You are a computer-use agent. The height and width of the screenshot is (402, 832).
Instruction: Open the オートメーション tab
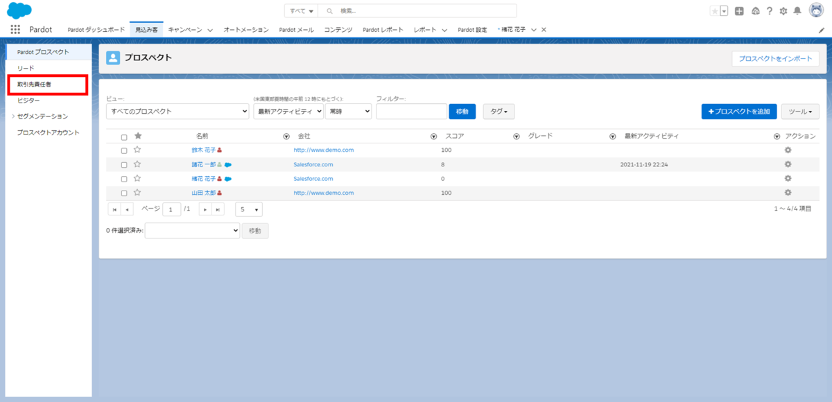(246, 30)
